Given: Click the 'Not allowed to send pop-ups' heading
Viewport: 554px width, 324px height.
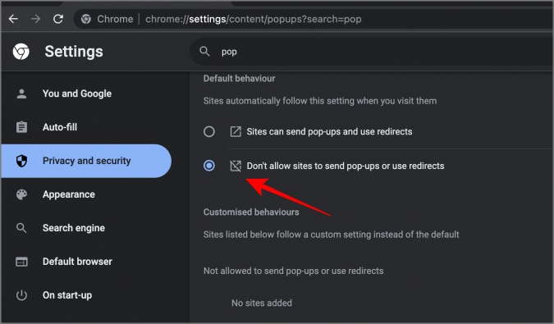Looking at the screenshot, I should [293, 271].
